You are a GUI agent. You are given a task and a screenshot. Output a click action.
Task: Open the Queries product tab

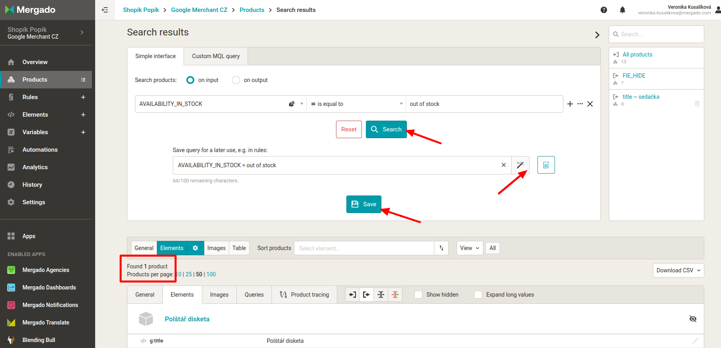254,295
